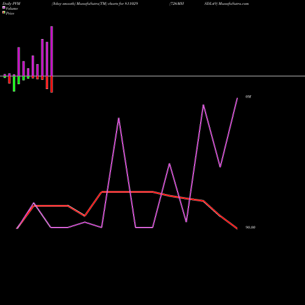Image resolution: width=305 pixels, height=305 pixels.
Task: Click the tallest green downward bar
Action: [14, 84]
